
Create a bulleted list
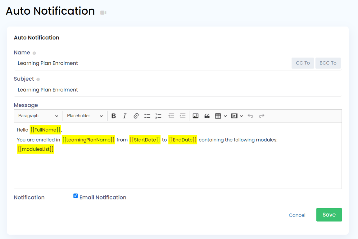coord(147,116)
